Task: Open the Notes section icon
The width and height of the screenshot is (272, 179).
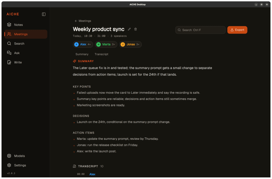Action: 9,25
